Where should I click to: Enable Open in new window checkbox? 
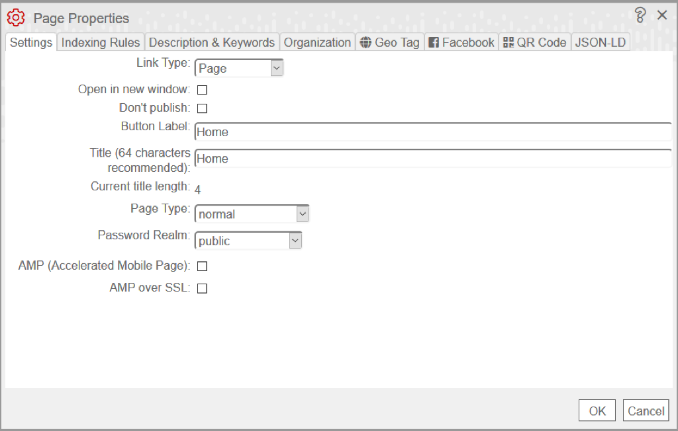point(202,90)
